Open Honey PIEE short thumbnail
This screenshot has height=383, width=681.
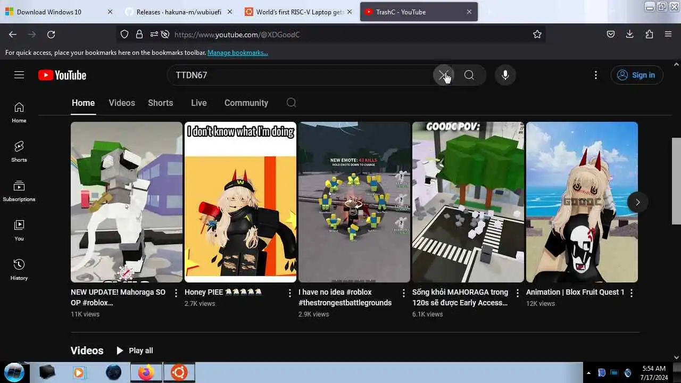click(x=240, y=202)
